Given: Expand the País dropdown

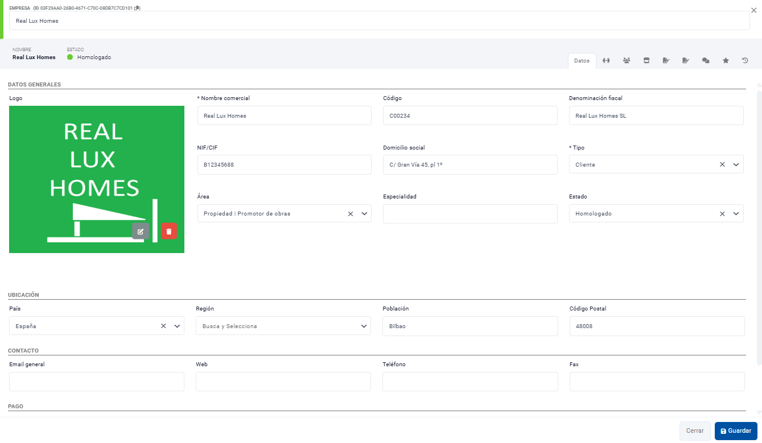Looking at the screenshot, I should click(x=177, y=326).
